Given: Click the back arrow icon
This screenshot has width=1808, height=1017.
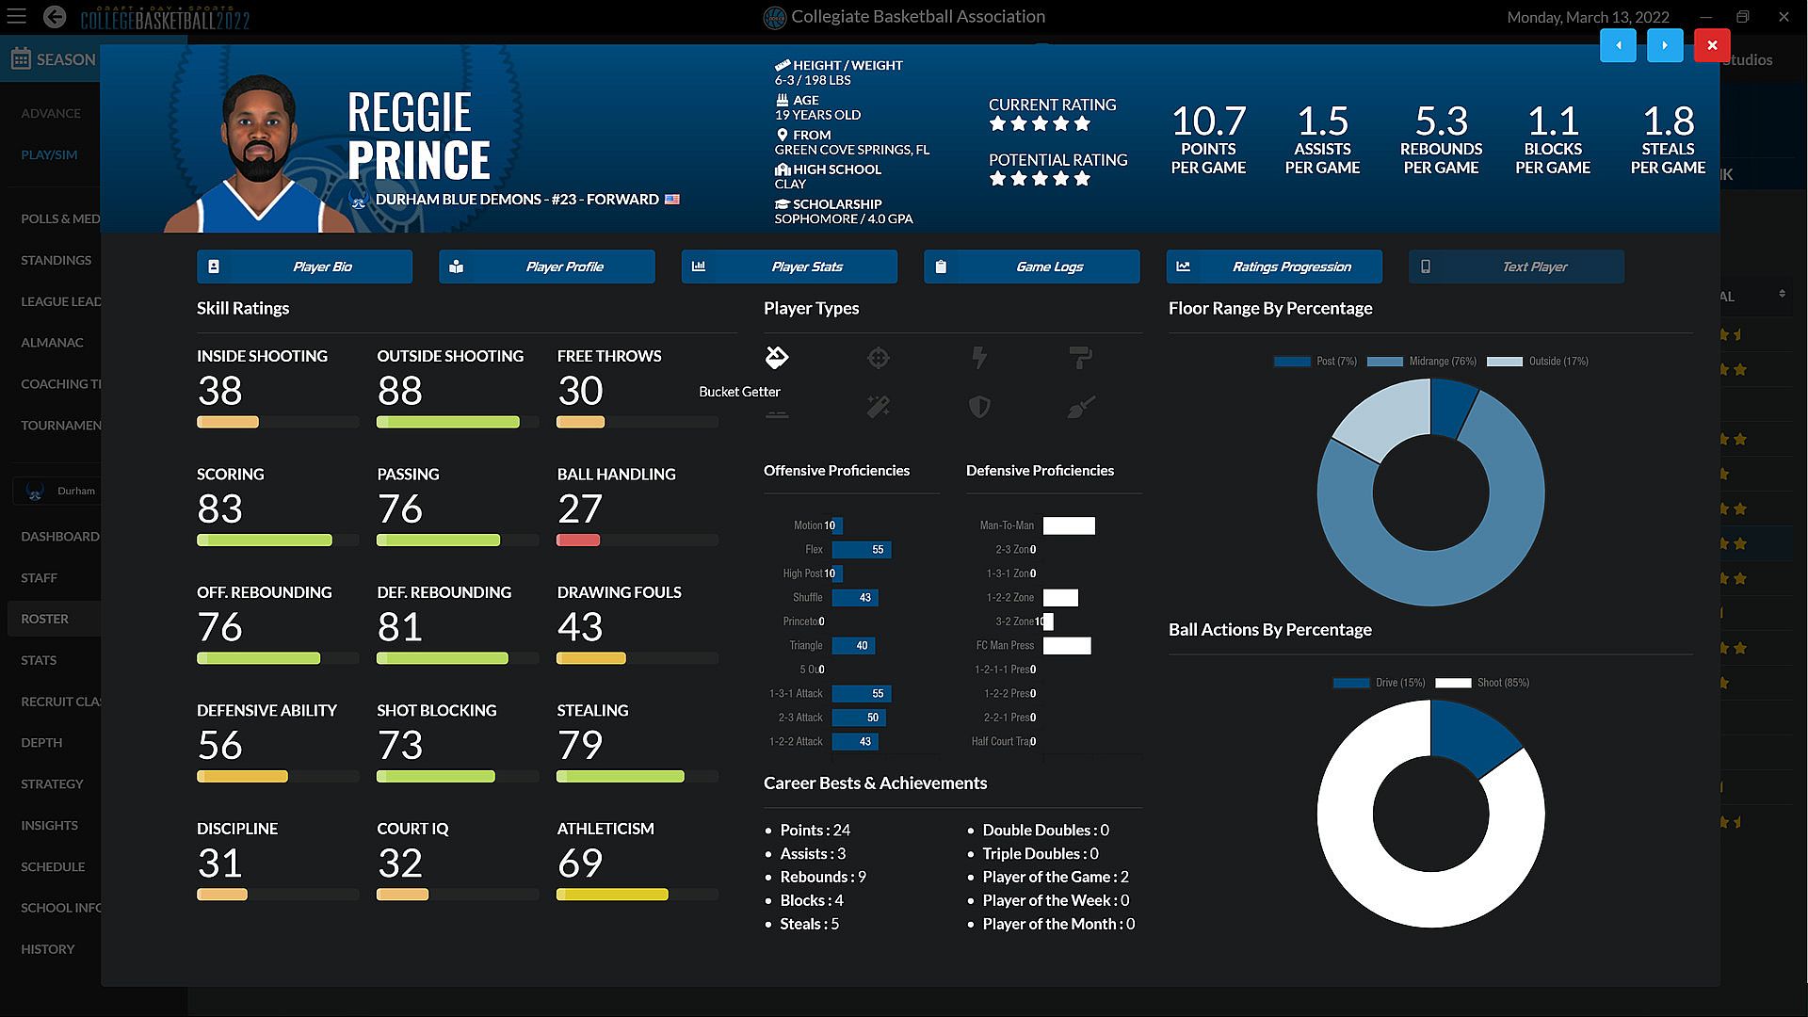Looking at the screenshot, I should coord(55,17).
